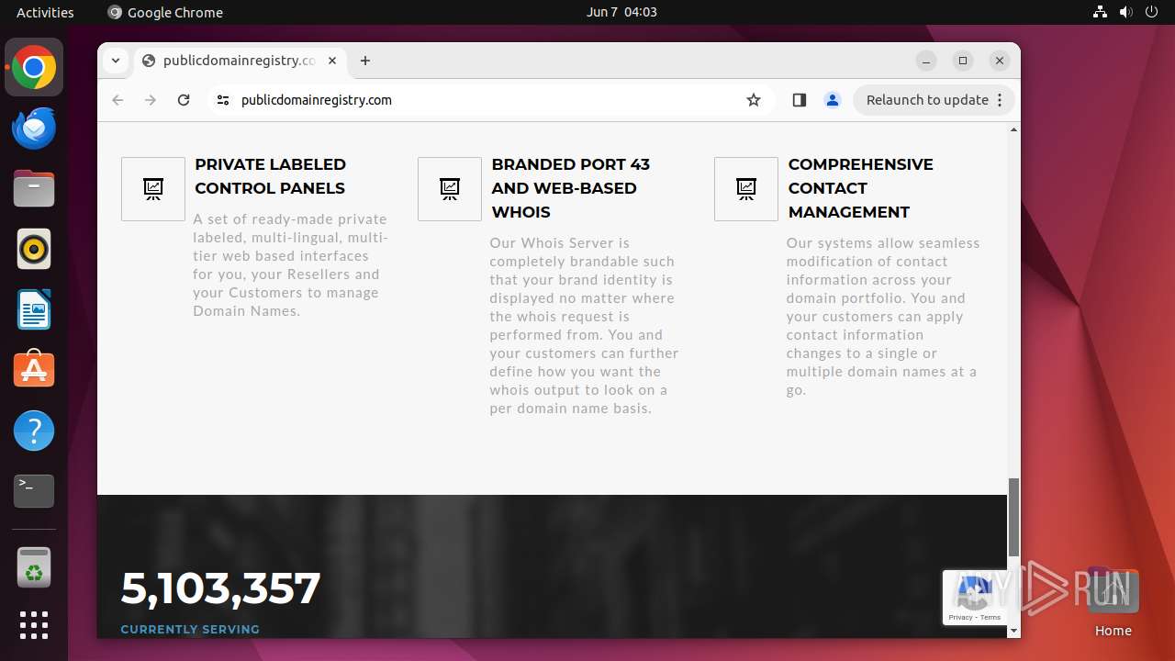This screenshot has height=661, width=1175.
Task: Click Private Labeled Control Panels heading
Action: coord(271,176)
